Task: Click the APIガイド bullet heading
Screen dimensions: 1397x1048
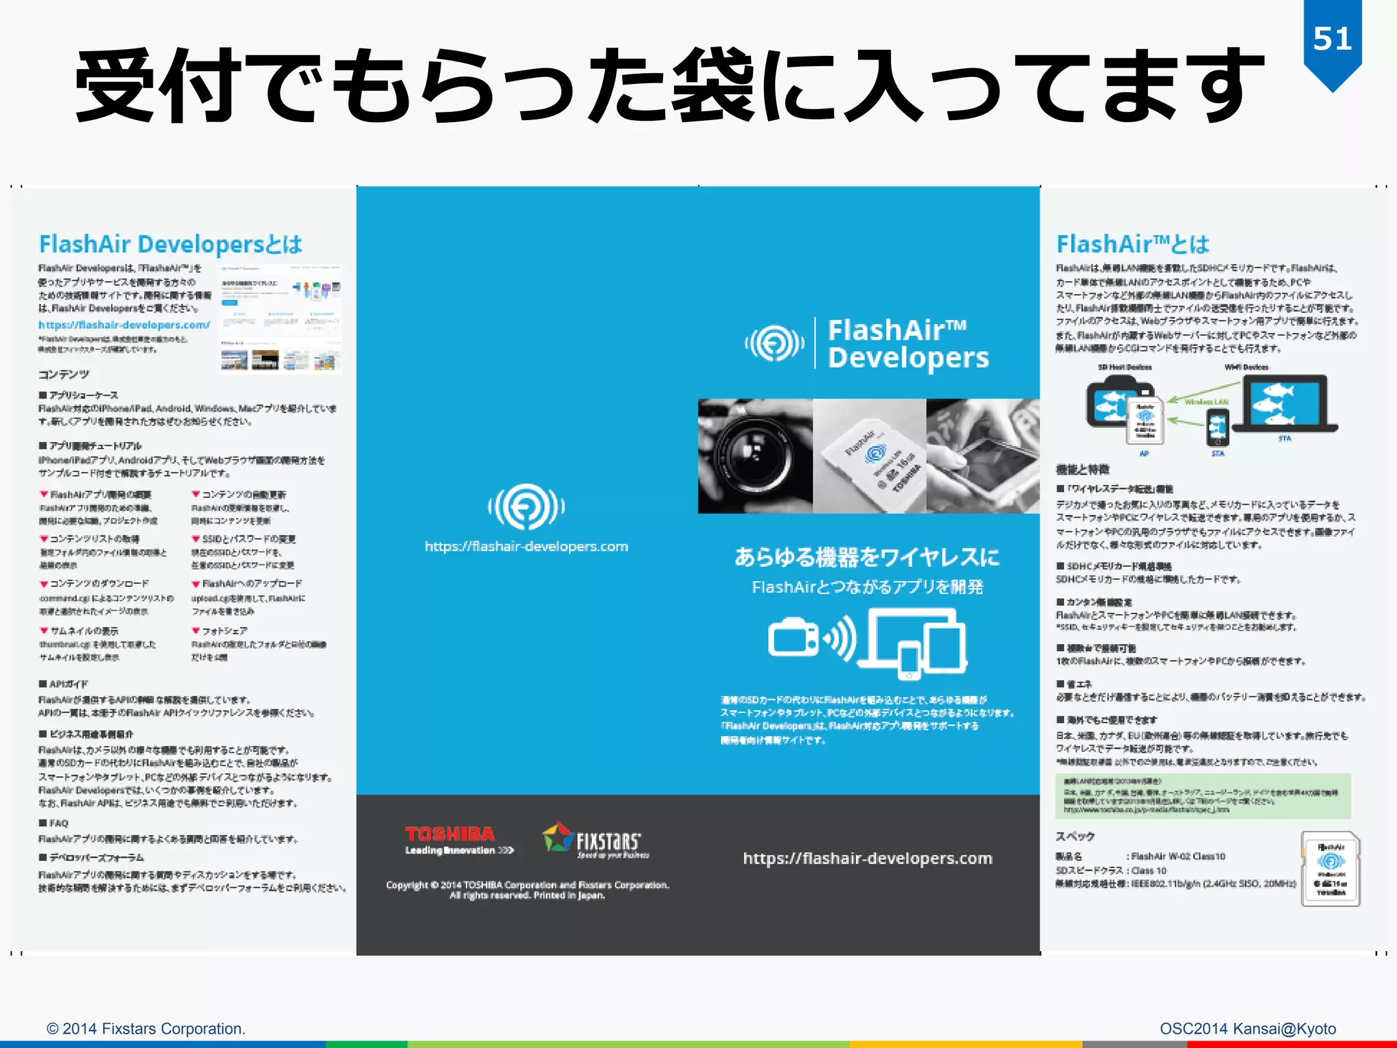Action: tap(63, 684)
